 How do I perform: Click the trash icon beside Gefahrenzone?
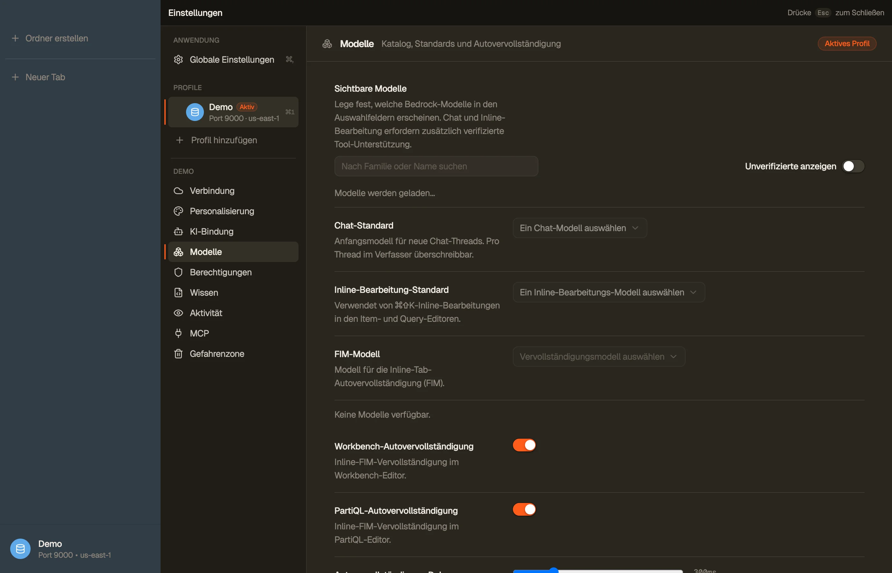178,353
